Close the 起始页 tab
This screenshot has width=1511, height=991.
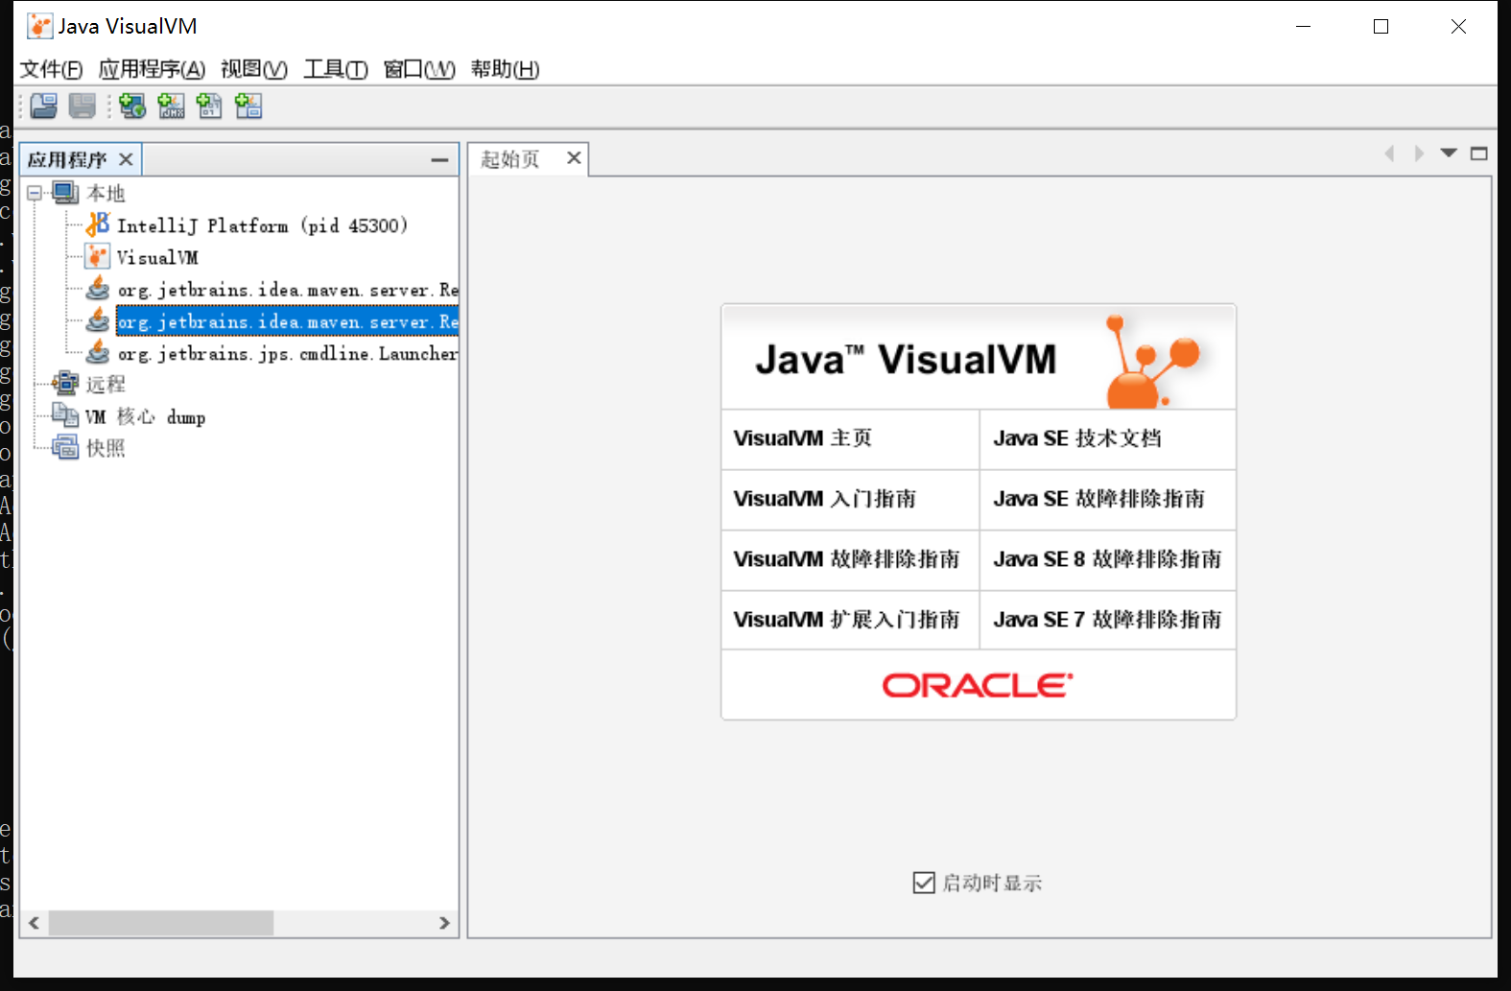[x=574, y=157]
